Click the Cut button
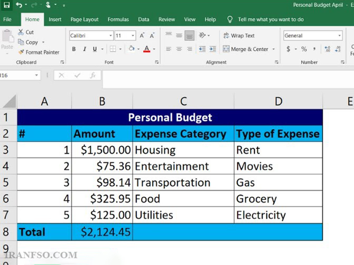Image resolution: width=354 pixels, height=265 pixels. pos(26,32)
